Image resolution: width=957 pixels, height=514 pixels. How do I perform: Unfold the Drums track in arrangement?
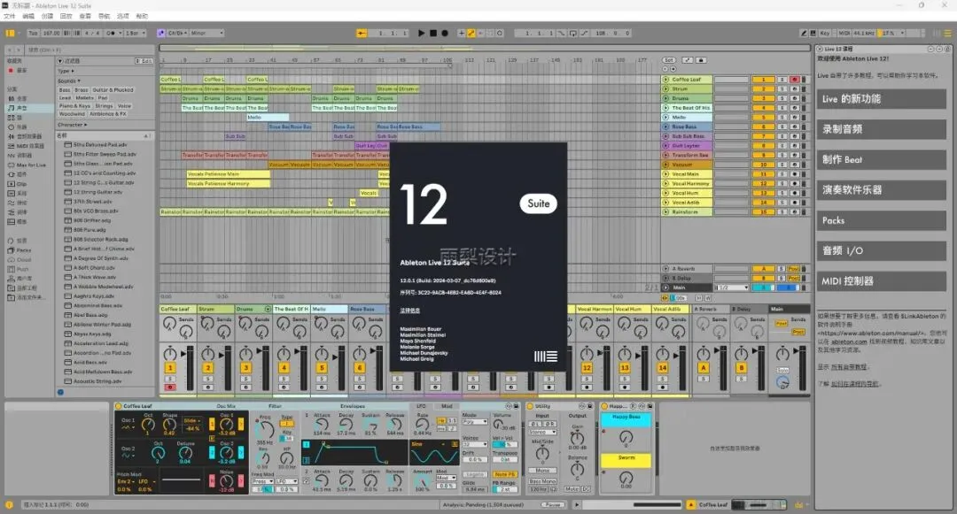click(665, 99)
